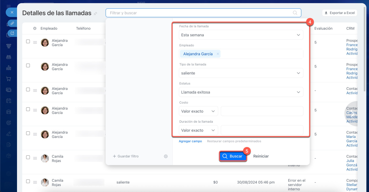Click the Evaluación column header
The image size is (369, 192).
(323, 28)
